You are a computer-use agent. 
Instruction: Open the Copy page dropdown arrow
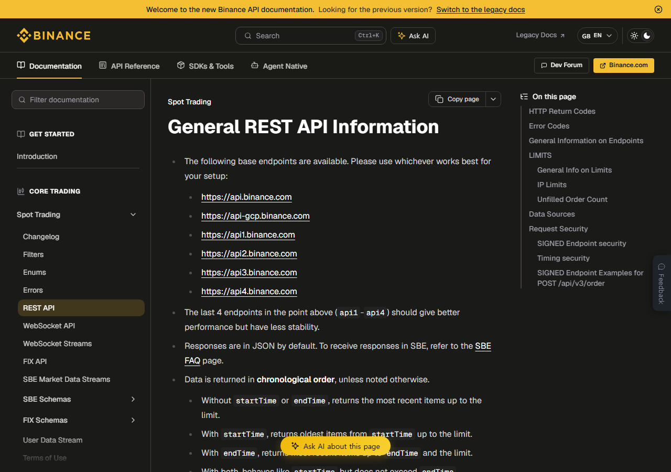click(493, 99)
